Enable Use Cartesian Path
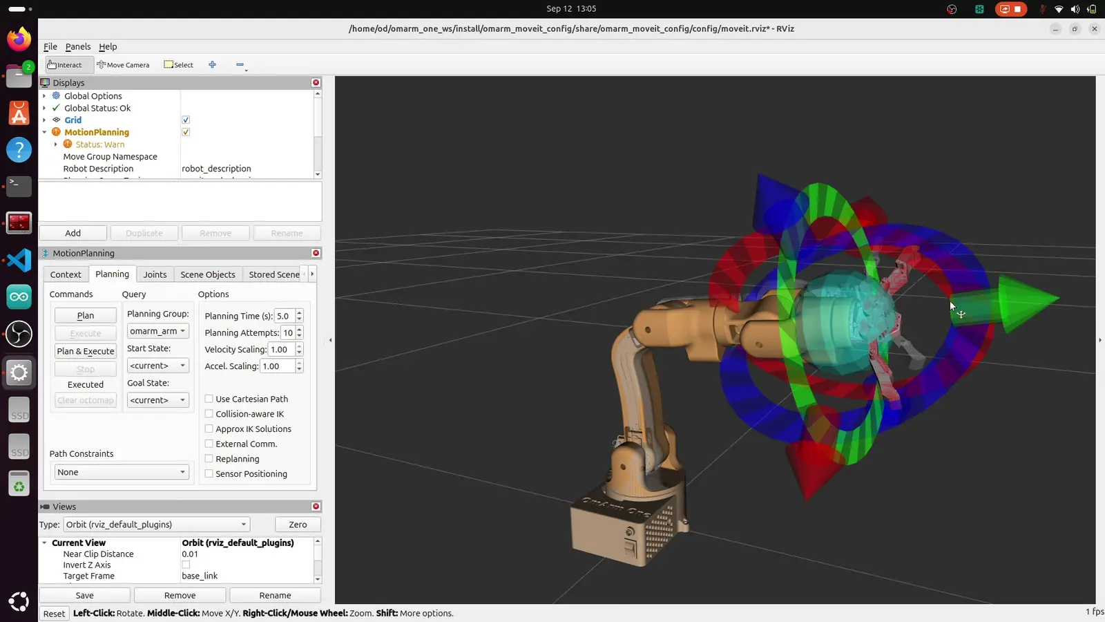1105x622 pixels. [209, 399]
